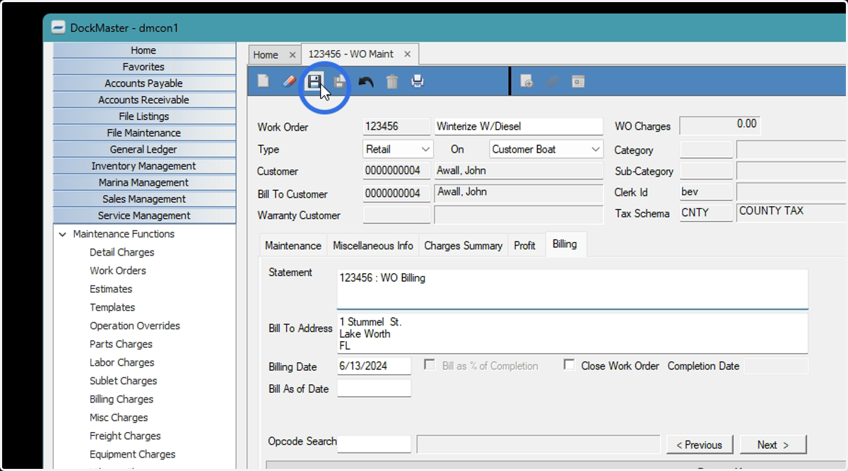Toggle Bill as % of Completion checkbox
Image resolution: width=848 pixels, height=471 pixels.
pyautogui.click(x=429, y=364)
